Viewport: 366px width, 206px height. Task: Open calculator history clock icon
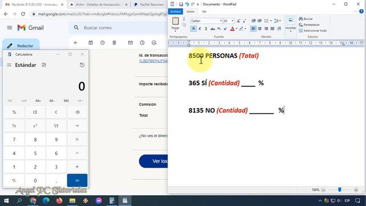(82, 65)
